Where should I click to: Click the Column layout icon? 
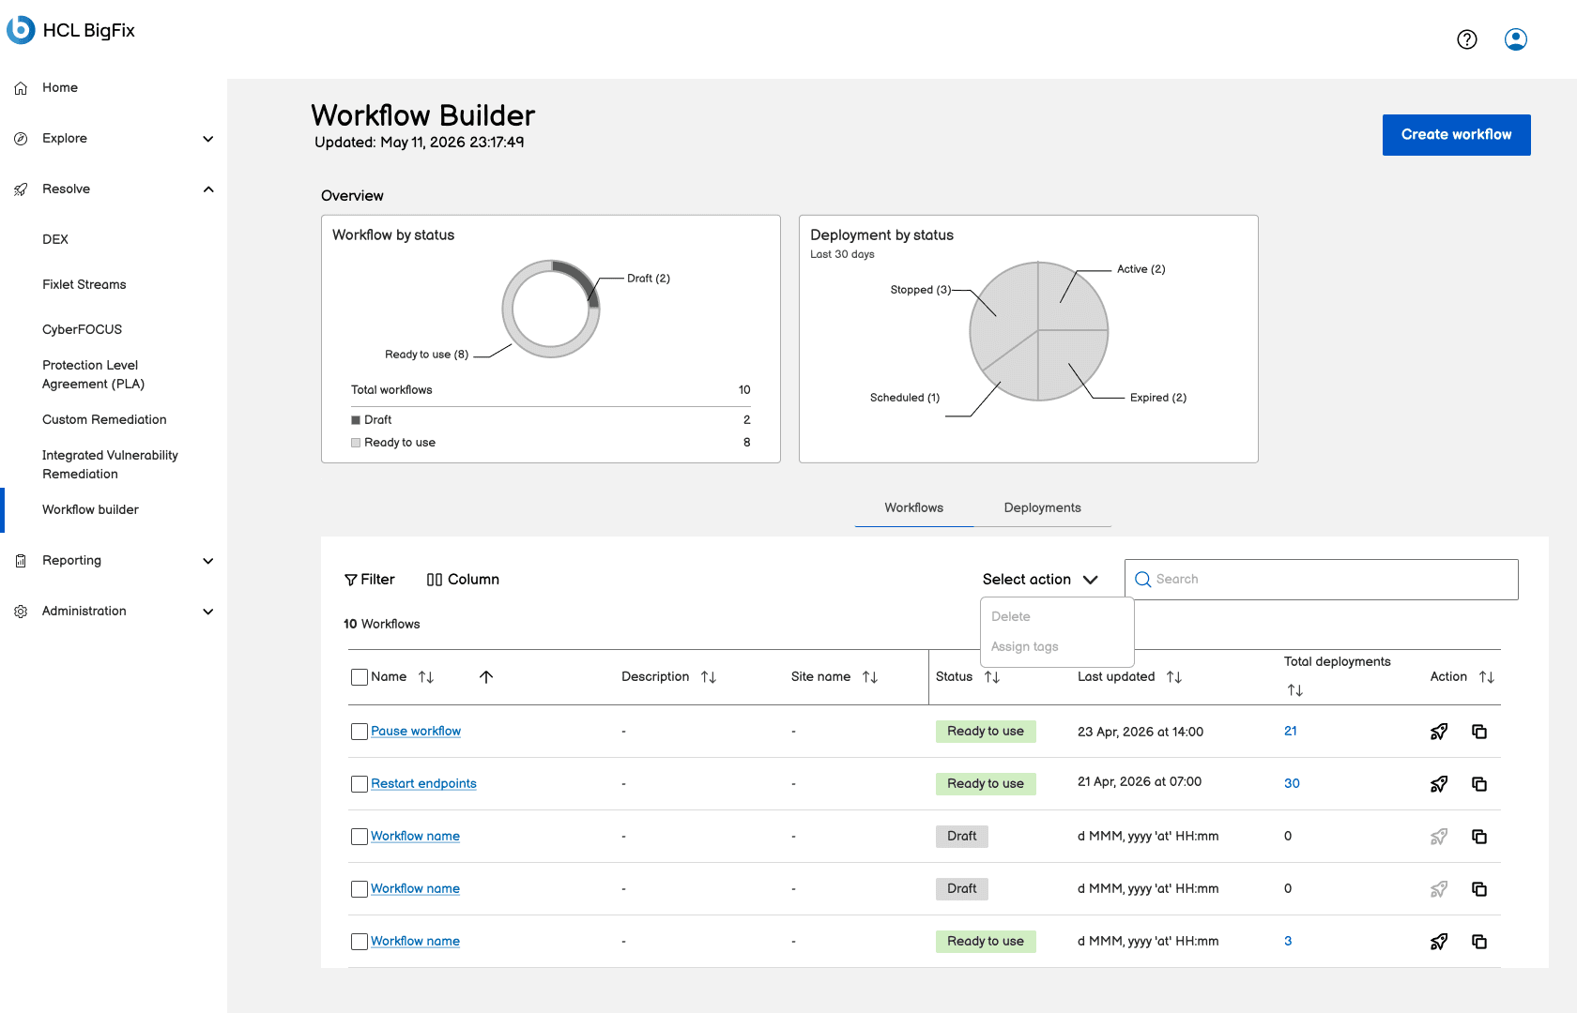[435, 580]
